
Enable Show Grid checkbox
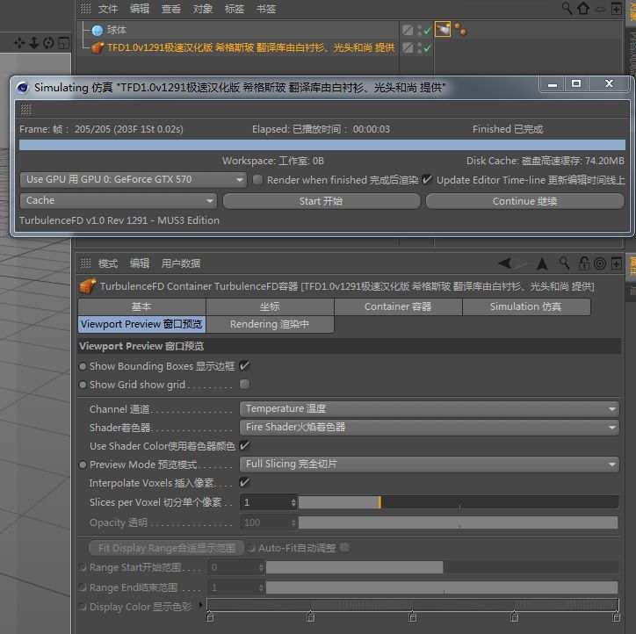pos(244,385)
